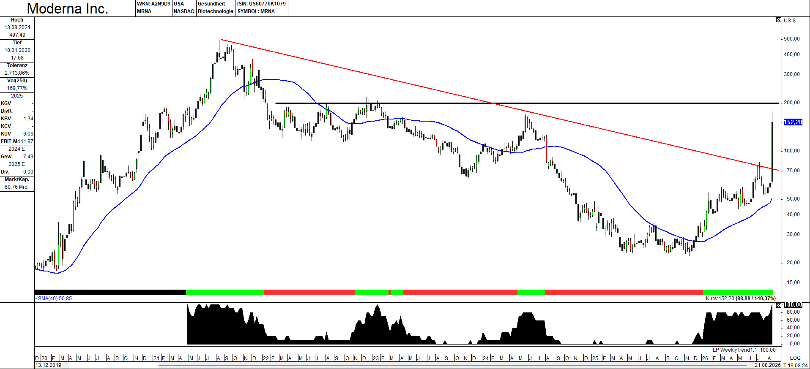The height and width of the screenshot is (369, 810).
Task: Click the blue 152,20 current price tag
Action: (x=793, y=122)
